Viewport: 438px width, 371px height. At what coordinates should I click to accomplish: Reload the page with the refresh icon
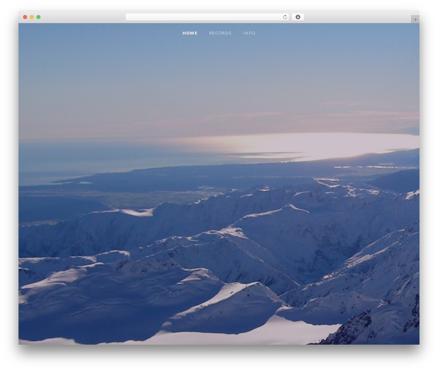285,17
